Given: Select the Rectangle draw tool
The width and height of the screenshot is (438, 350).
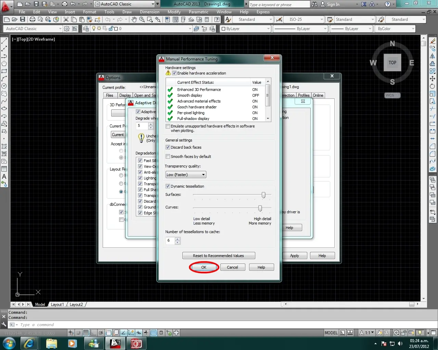Looking at the screenshot, I should (x=4, y=71).
